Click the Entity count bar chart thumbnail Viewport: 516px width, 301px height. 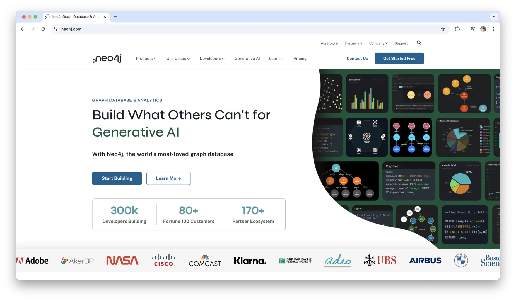(367, 93)
